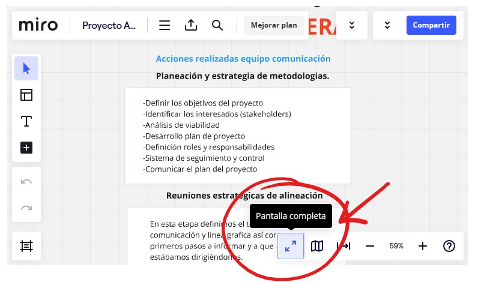
Task: Click line -Identificar los interesados (stakeholders)
Action: tap(217, 114)
